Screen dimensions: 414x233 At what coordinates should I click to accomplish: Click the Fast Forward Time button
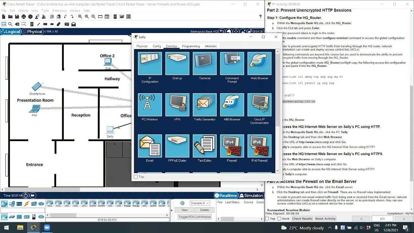click(x=33, y=195)
